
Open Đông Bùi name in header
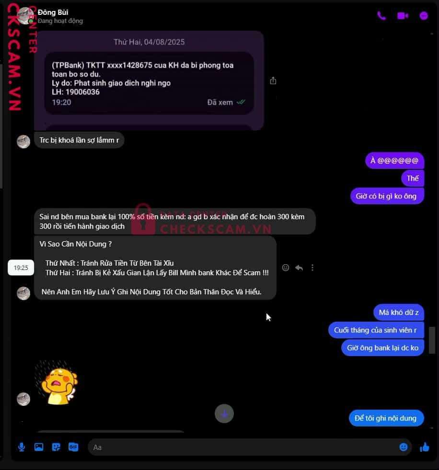tap(53, 12)
